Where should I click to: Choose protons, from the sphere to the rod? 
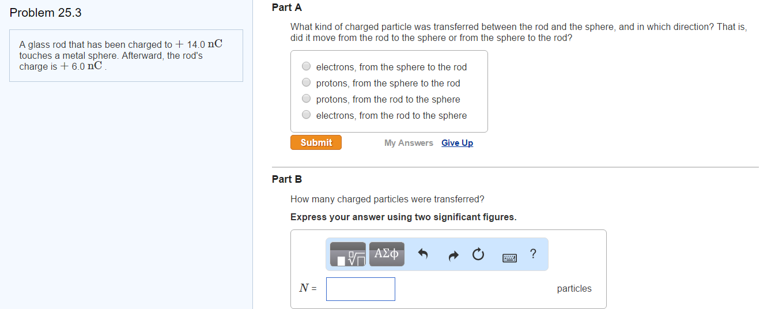pyautogui.click(x=307, y=83)
